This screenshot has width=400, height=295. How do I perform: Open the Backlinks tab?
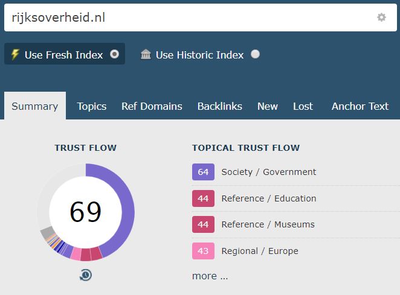(220, 106)
